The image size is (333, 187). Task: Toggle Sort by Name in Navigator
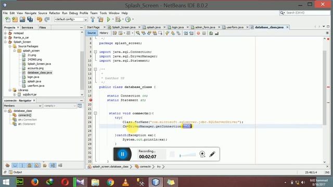(x=53, y=165)
